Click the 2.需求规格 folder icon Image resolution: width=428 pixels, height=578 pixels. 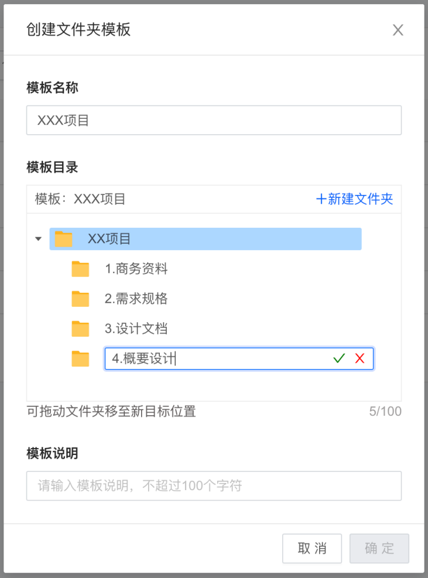click(80, 299)
